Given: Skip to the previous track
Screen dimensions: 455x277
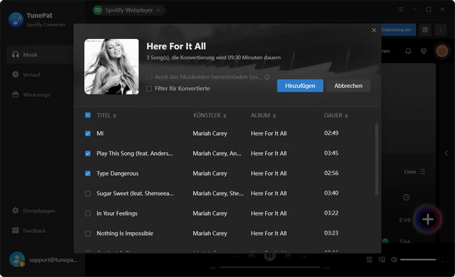Looking at the screenshot, I should pos(252,256).
